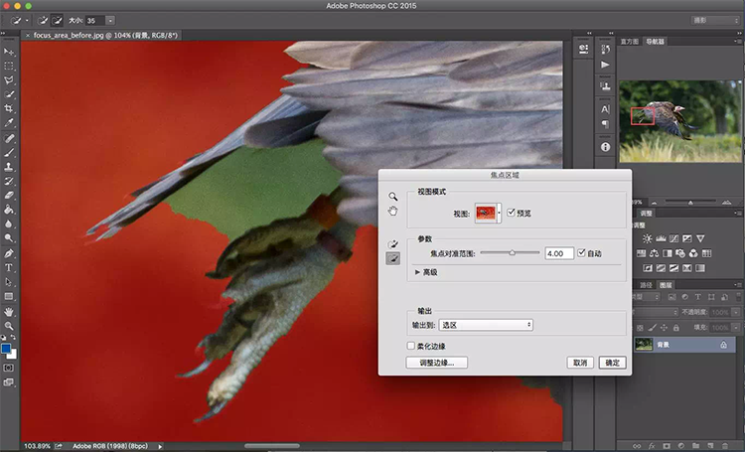
Task: Click Zoom tool in Focus Area dialog
Action: click(x=392, y=197)
